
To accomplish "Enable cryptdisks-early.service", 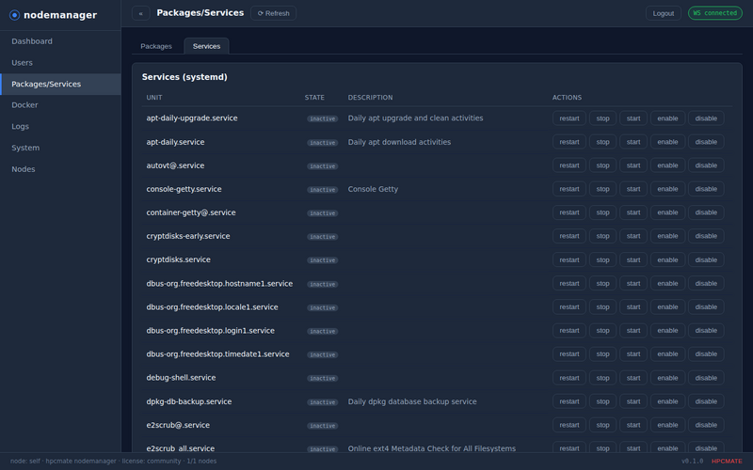I will (667, 236).
